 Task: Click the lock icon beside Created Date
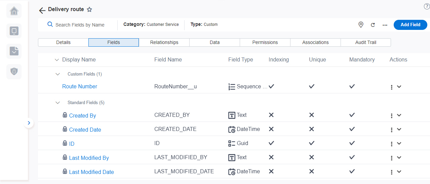pyautogui.click(x=65, y=129)
